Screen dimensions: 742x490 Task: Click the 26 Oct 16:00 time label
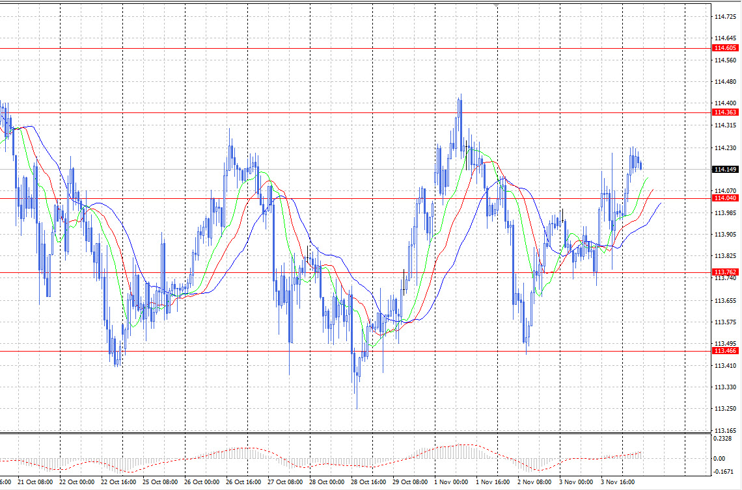click(243, 482)
